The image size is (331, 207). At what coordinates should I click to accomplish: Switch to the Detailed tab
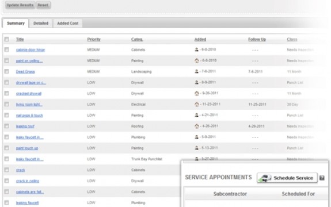41,23
